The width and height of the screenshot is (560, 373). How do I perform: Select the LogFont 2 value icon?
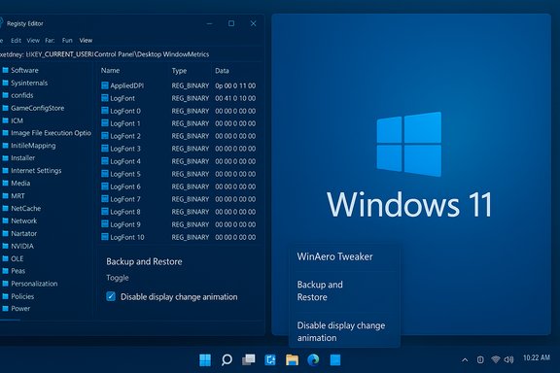click(105, 136)
